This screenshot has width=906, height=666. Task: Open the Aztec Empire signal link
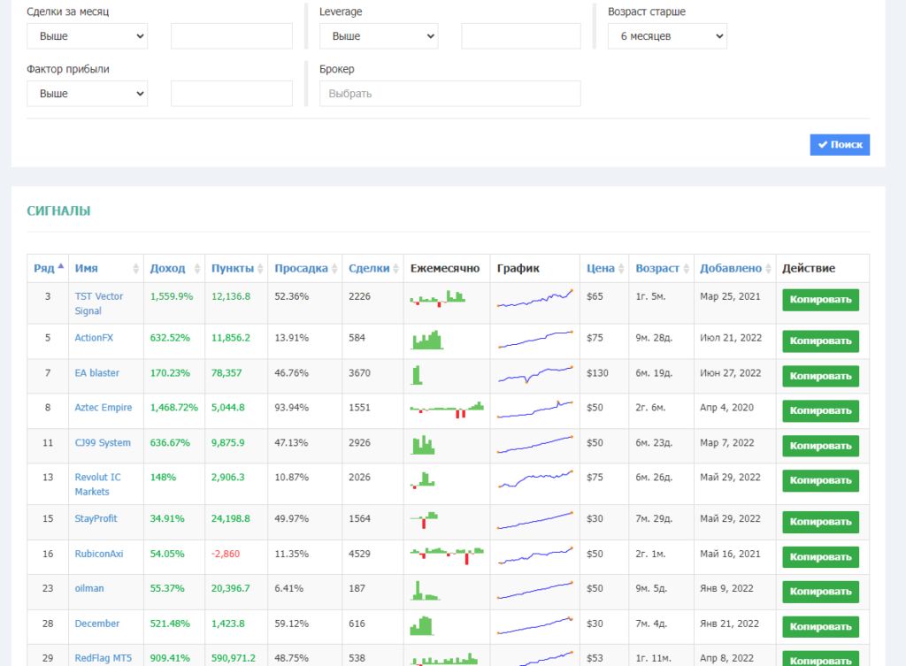pyautogui.click(x=104, y=408)
